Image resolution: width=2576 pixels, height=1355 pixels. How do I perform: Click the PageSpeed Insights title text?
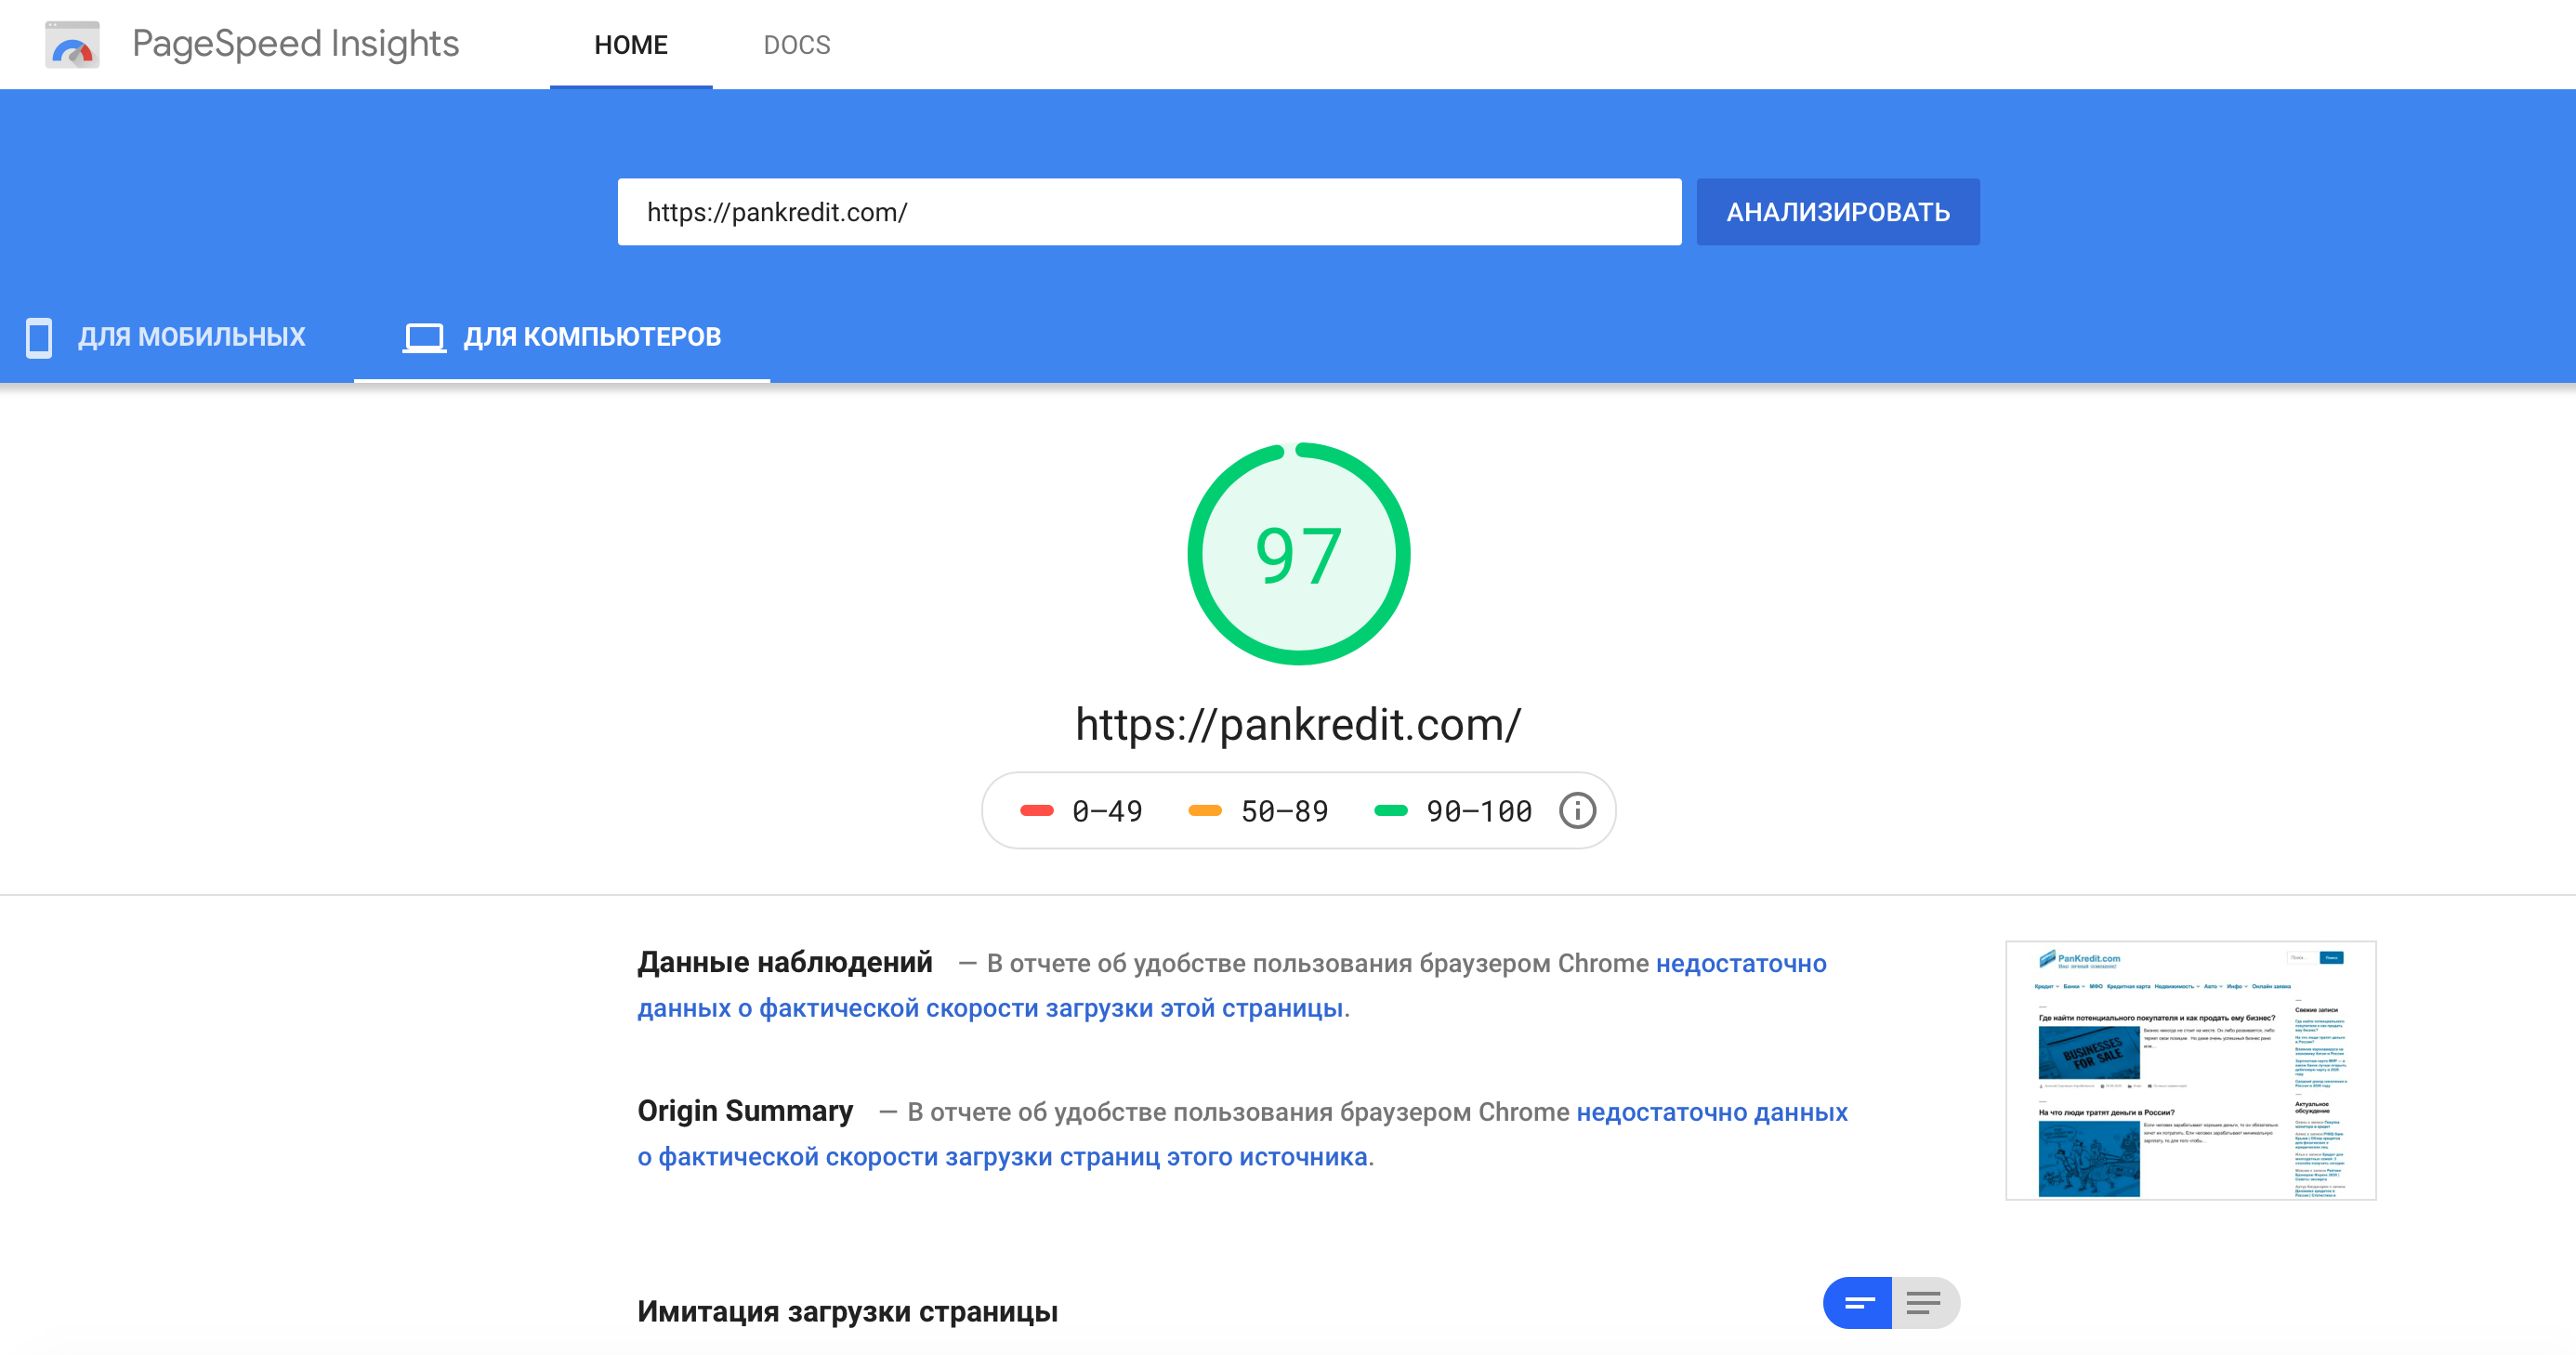(x=295, y=45)
